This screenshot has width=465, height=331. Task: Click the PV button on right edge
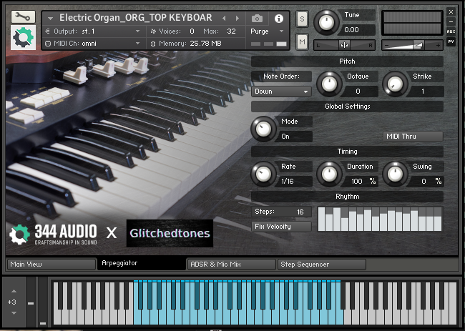click(x=451, y=41)
